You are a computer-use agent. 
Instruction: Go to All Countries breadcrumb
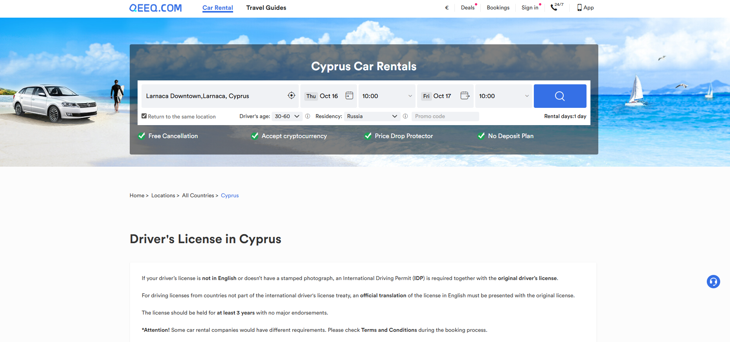[x=198, y=196]
